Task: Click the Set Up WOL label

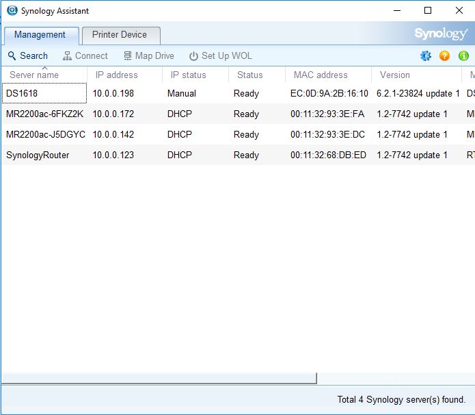Action: 227,56
